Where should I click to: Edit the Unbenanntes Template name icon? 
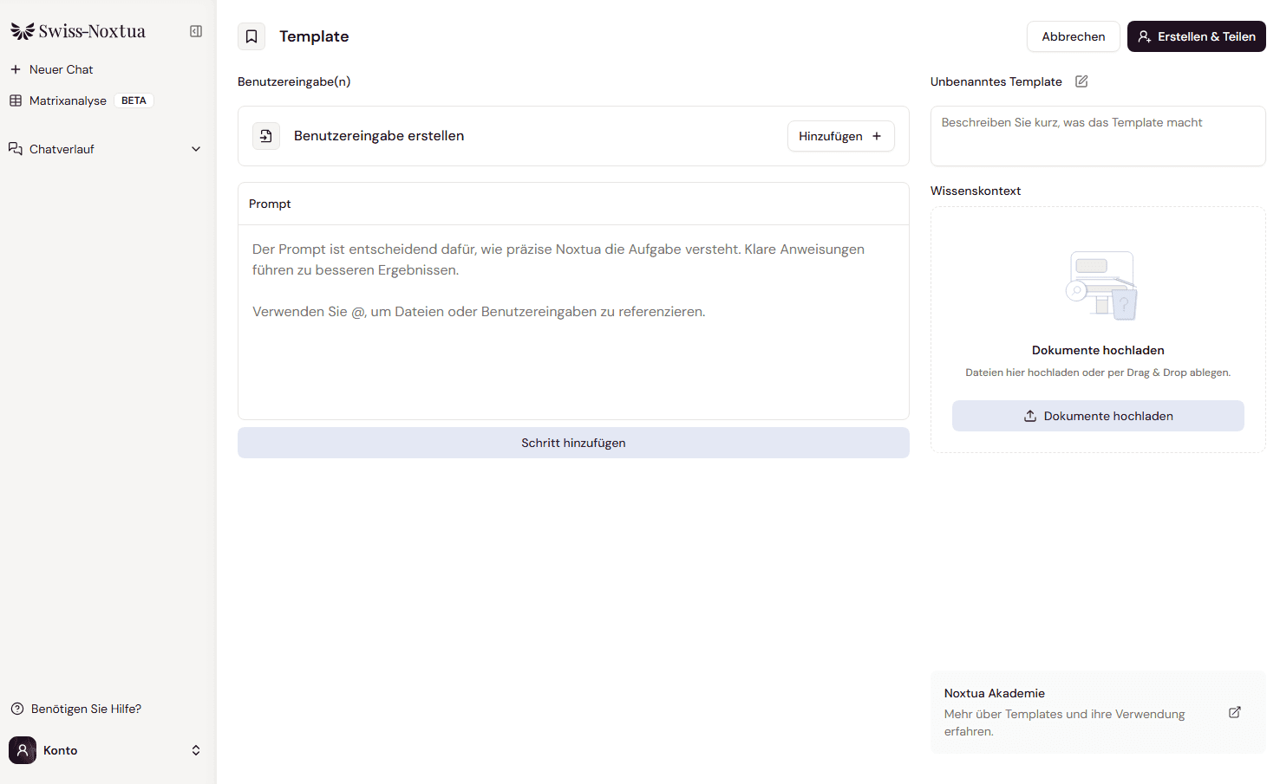pyautogui.click(x=1081, y=81)
